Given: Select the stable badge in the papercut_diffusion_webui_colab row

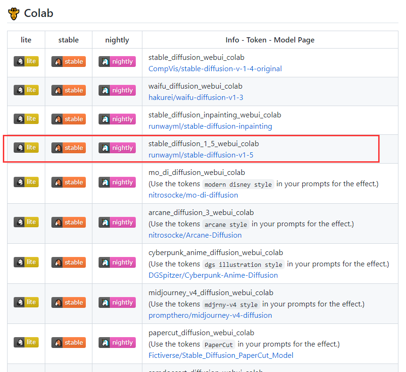Looking at the screenshot, I should click(x=68, y=342).
